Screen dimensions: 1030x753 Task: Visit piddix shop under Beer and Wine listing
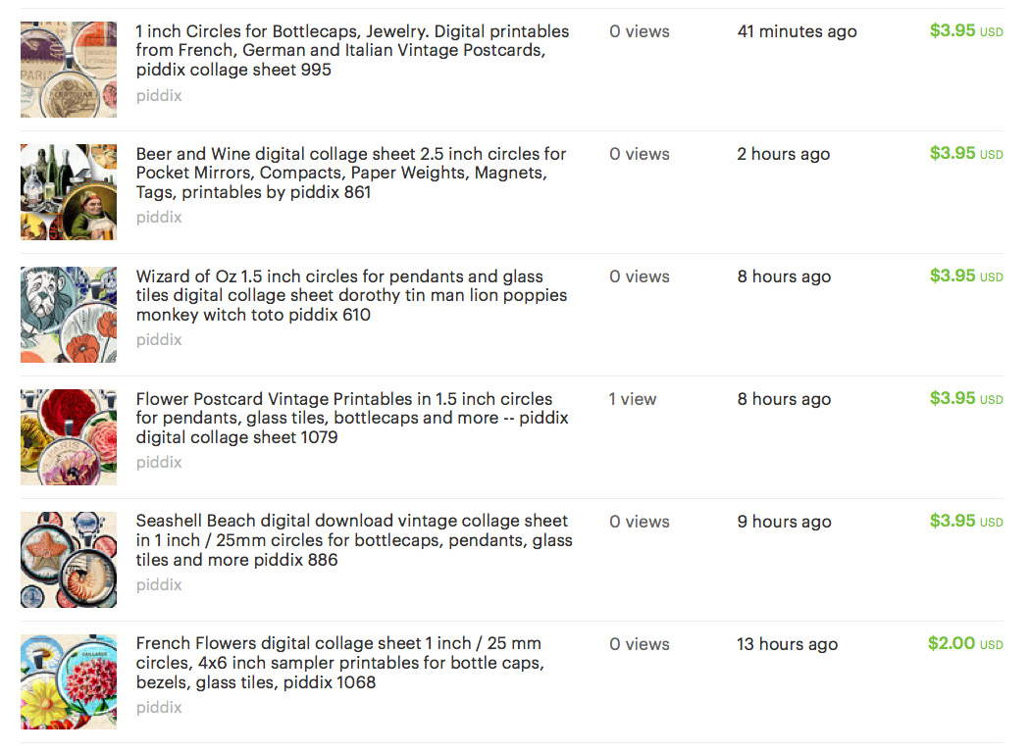pos(159,218)
